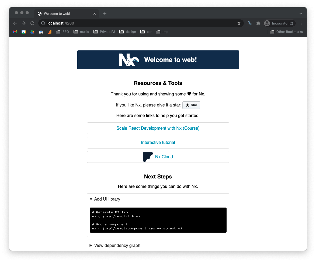Click the Google Analytics bookmark icon
The height and width of the screenshot is (262, 316).
pyautogui.click(x=50, y=32)
